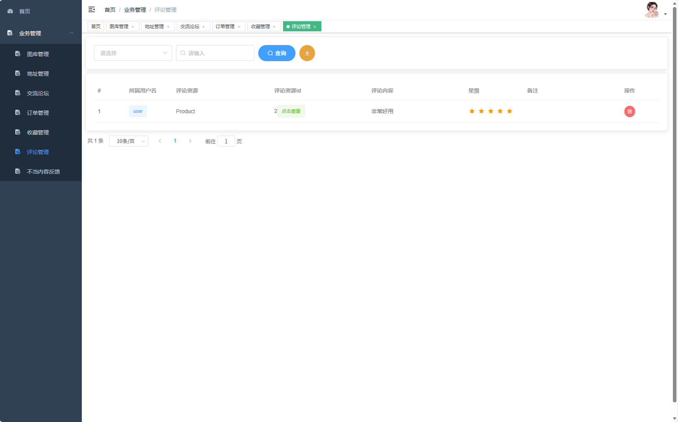Go to 首页 in the sidebar

point(25,11)
